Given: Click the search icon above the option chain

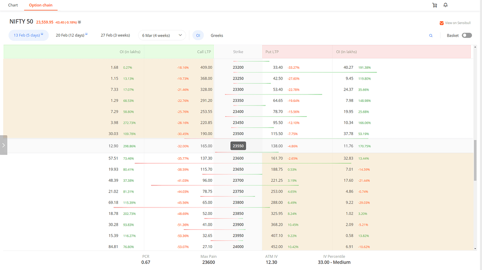Looking at the screenshot, I should coord(431,35).
